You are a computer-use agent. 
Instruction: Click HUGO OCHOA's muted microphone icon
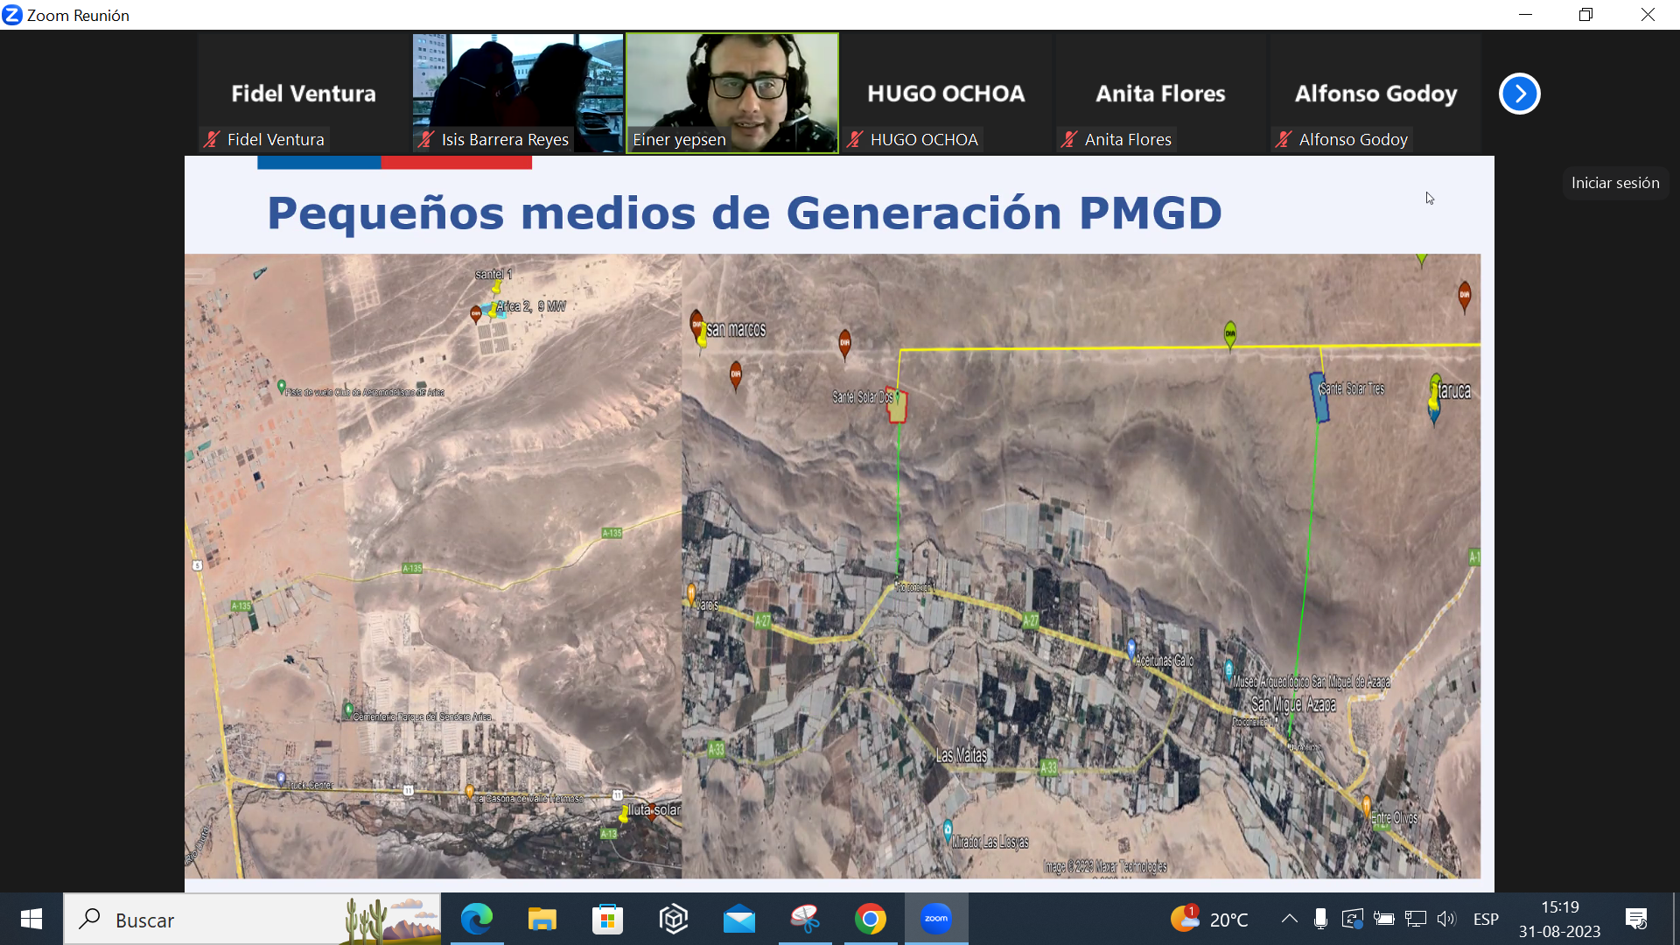(x=855, y=139)
